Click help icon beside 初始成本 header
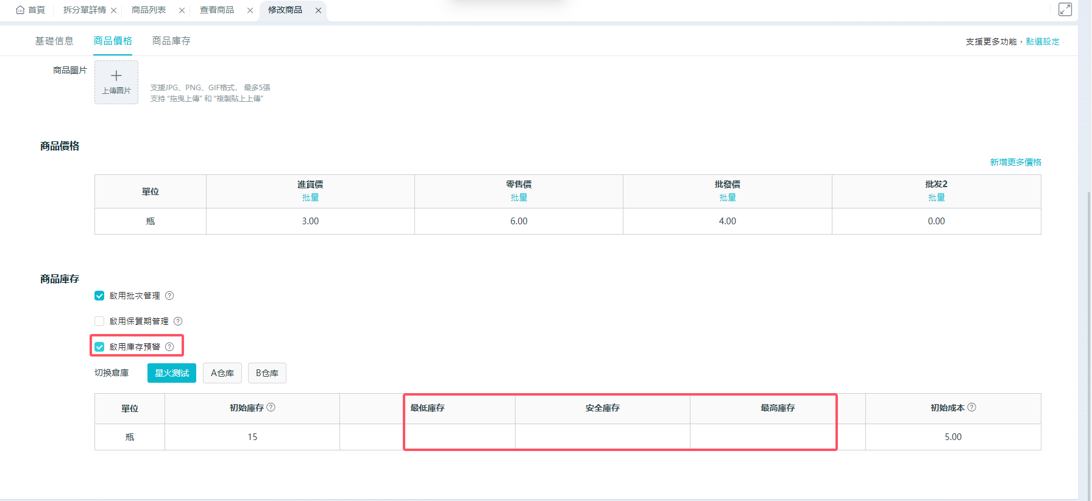This screenshot has height=501, width=1092. pyautogui.click(x=971, y=407)
